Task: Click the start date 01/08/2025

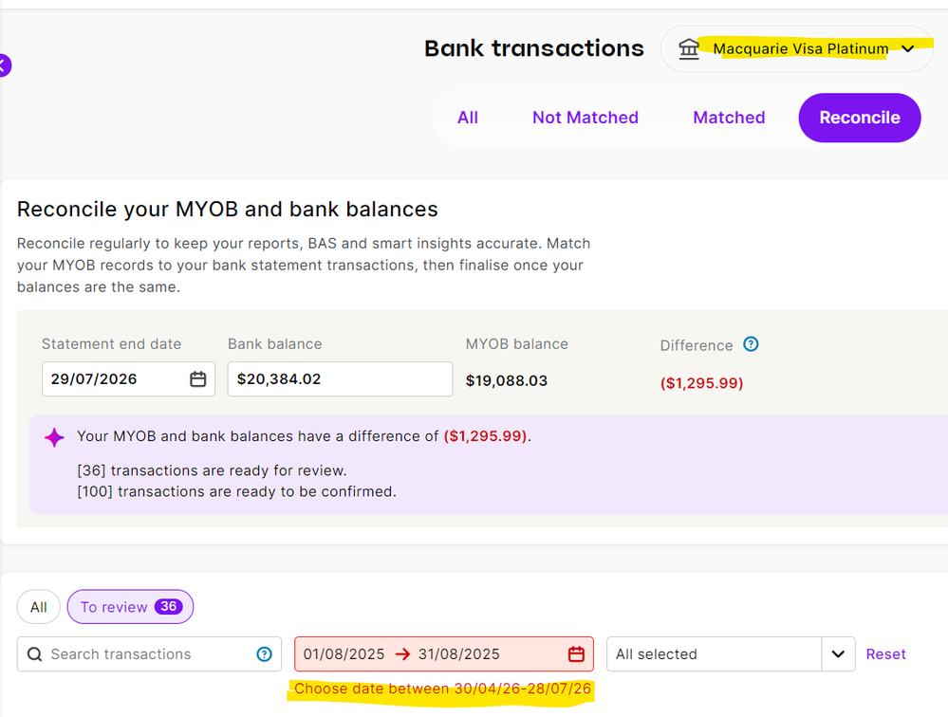Action: [x=344, y=654]
